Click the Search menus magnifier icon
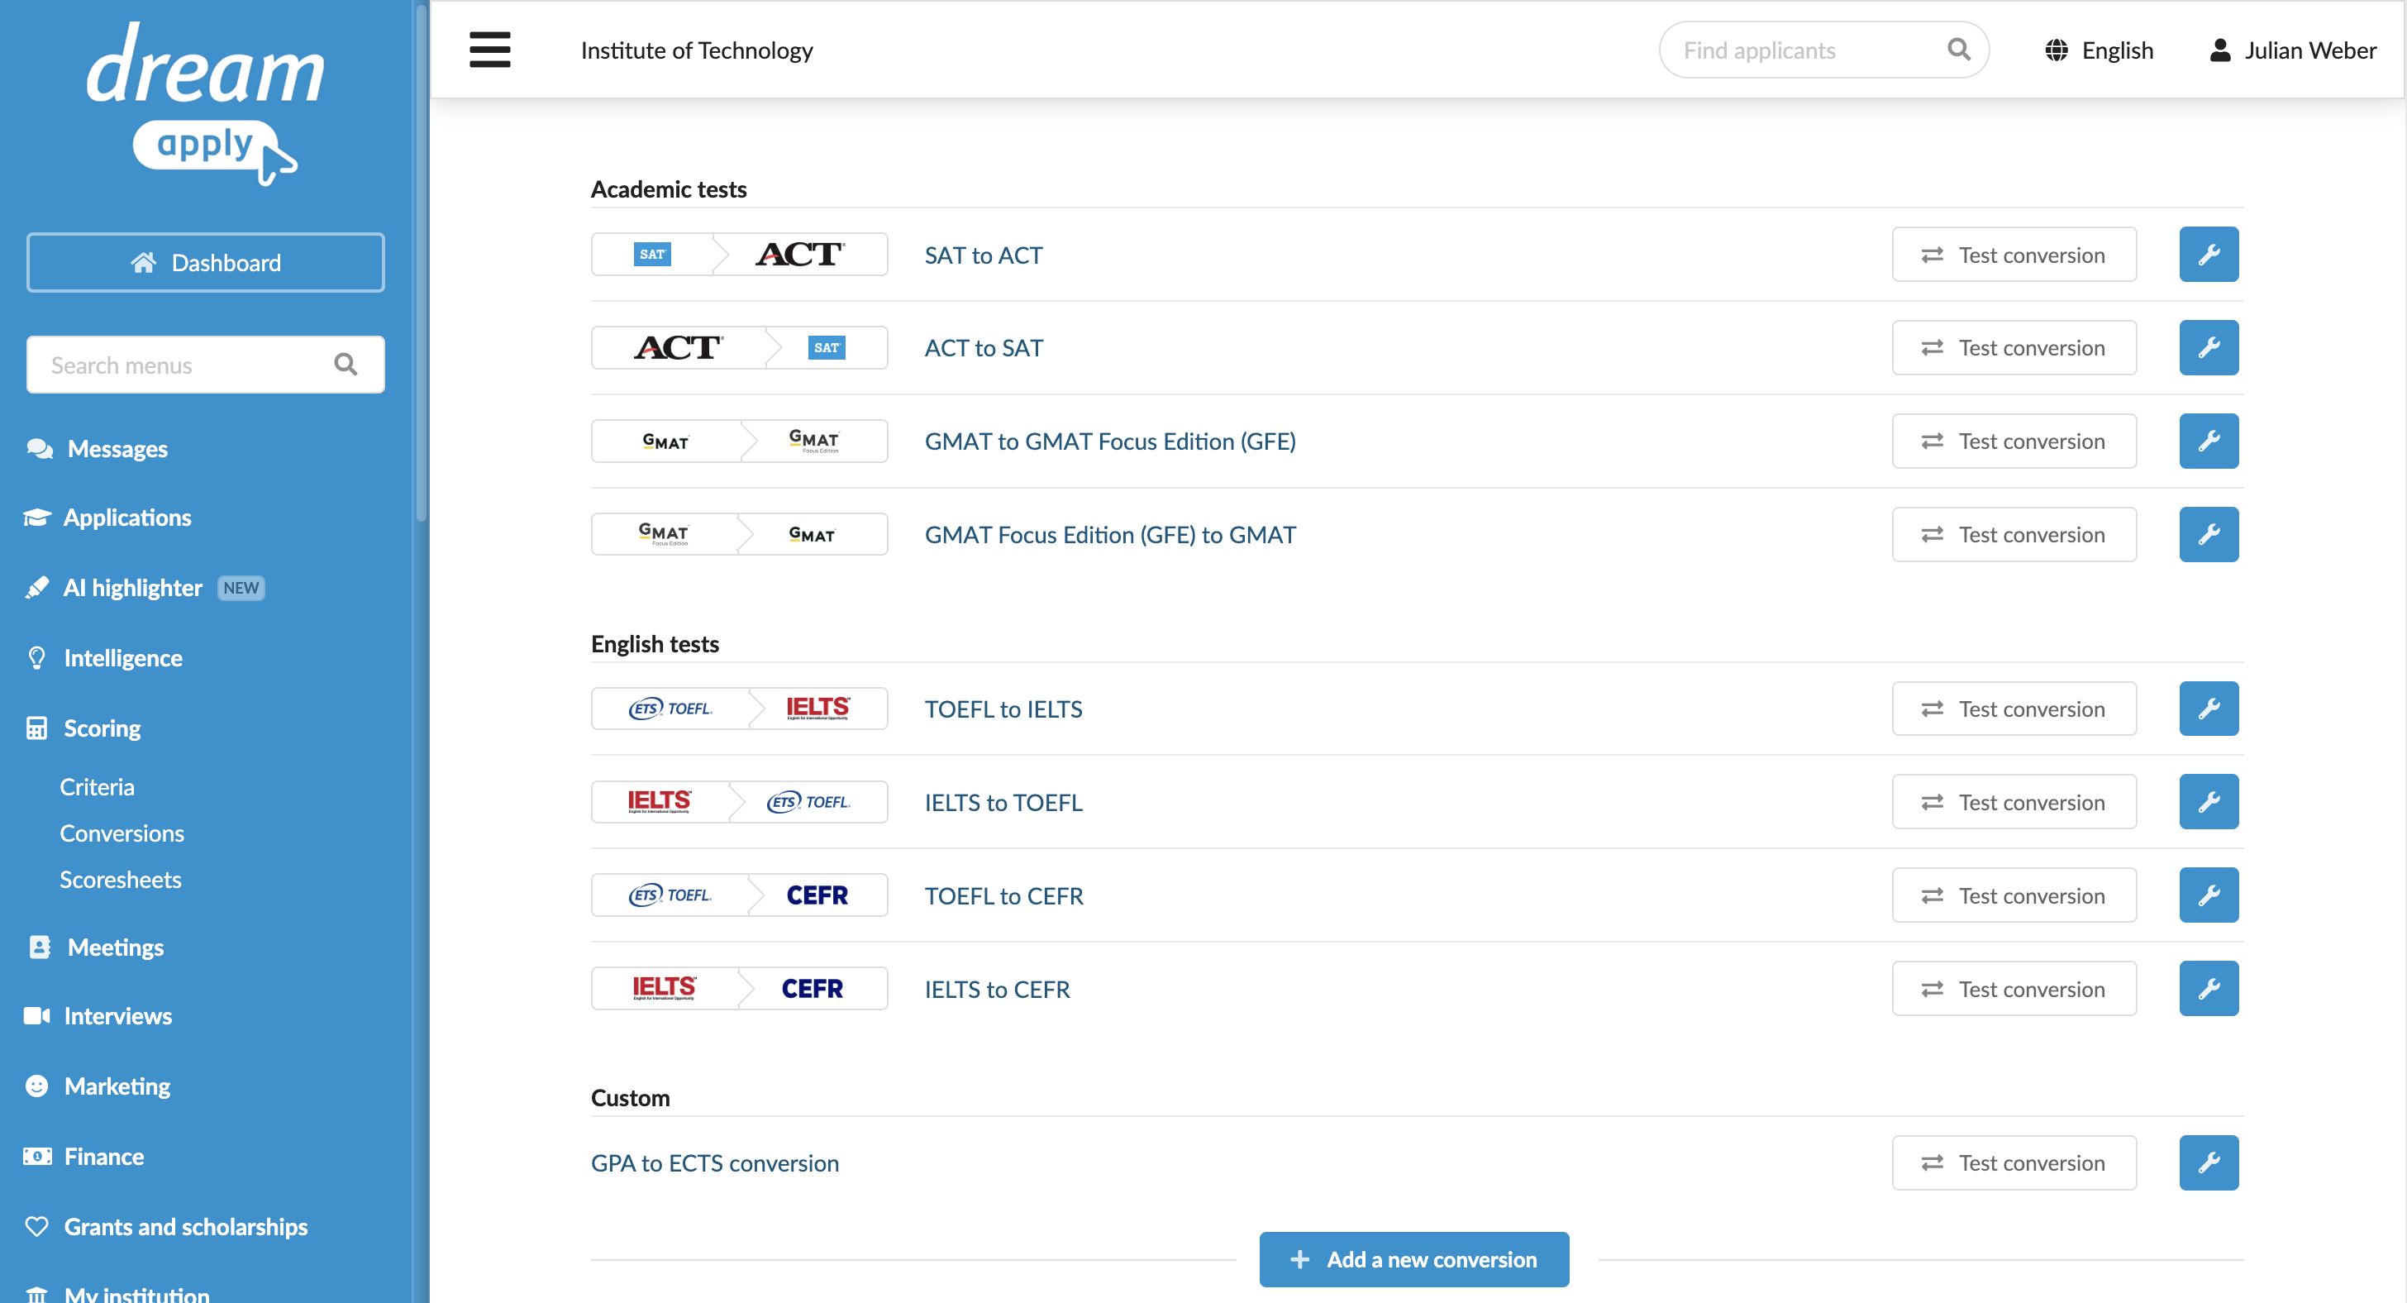The width and height of the screenshot is (2407, 1303). tap(346, 365)
